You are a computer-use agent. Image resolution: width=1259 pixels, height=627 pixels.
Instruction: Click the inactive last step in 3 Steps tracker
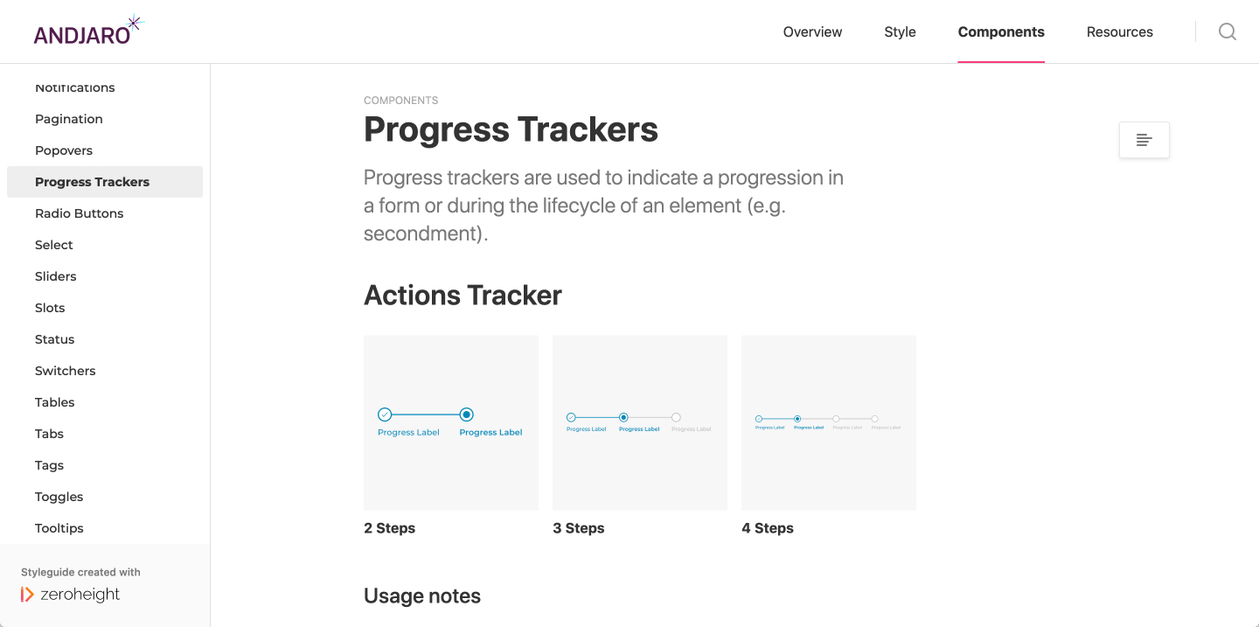[676, 418]
